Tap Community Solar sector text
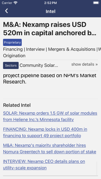This screenshot has width=101, height=179. coord(39,65)
